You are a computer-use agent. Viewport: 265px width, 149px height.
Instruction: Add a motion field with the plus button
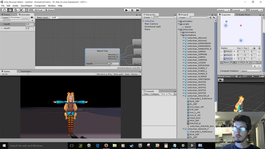coord(255,66)
